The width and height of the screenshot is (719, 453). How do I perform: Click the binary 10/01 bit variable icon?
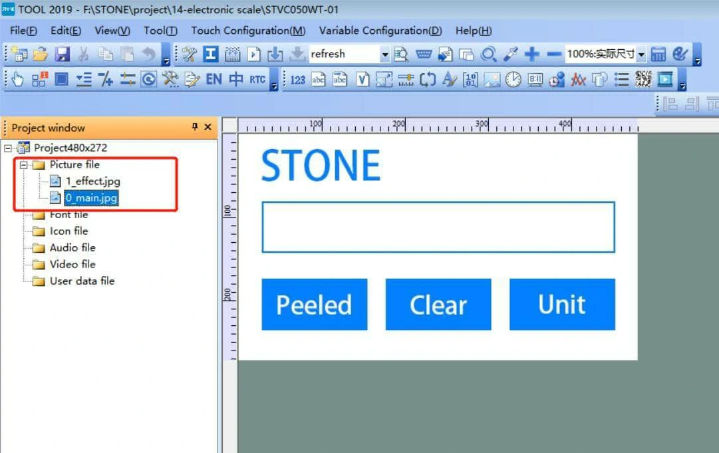tap(470, 80)
